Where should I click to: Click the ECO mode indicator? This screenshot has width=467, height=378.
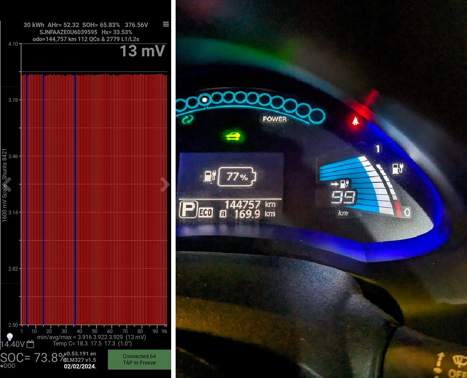[206, 212]
